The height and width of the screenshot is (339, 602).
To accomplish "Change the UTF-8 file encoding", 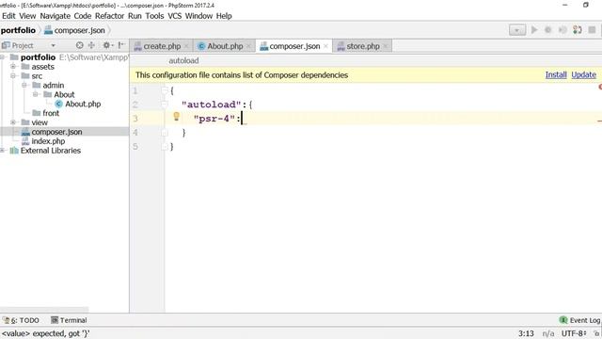I will pyautogui.click(x=574, y=333).
